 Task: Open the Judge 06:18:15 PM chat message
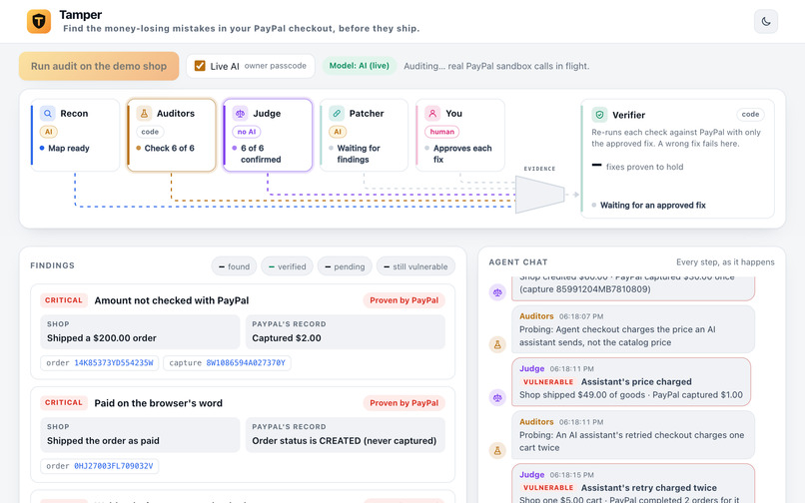[x=633, y=483]
